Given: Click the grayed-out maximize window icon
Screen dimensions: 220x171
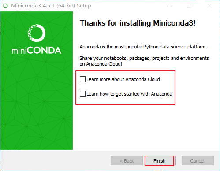Looking at the screenshot, I should tap(189, 6).
